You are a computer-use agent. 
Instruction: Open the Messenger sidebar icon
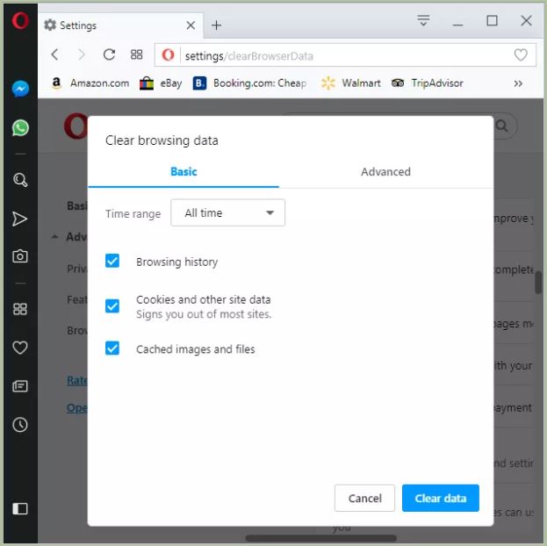click(x=19, y=89)
